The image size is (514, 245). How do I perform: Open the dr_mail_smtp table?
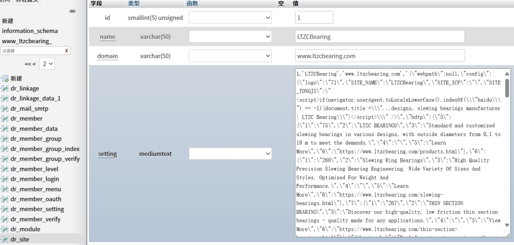tap(29, 109)
